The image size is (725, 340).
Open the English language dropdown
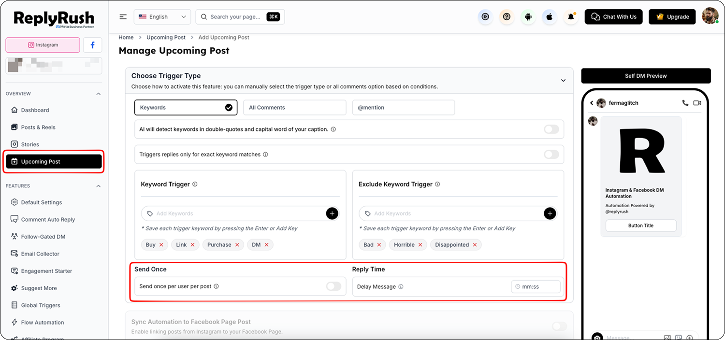click(x=162, y=17)
